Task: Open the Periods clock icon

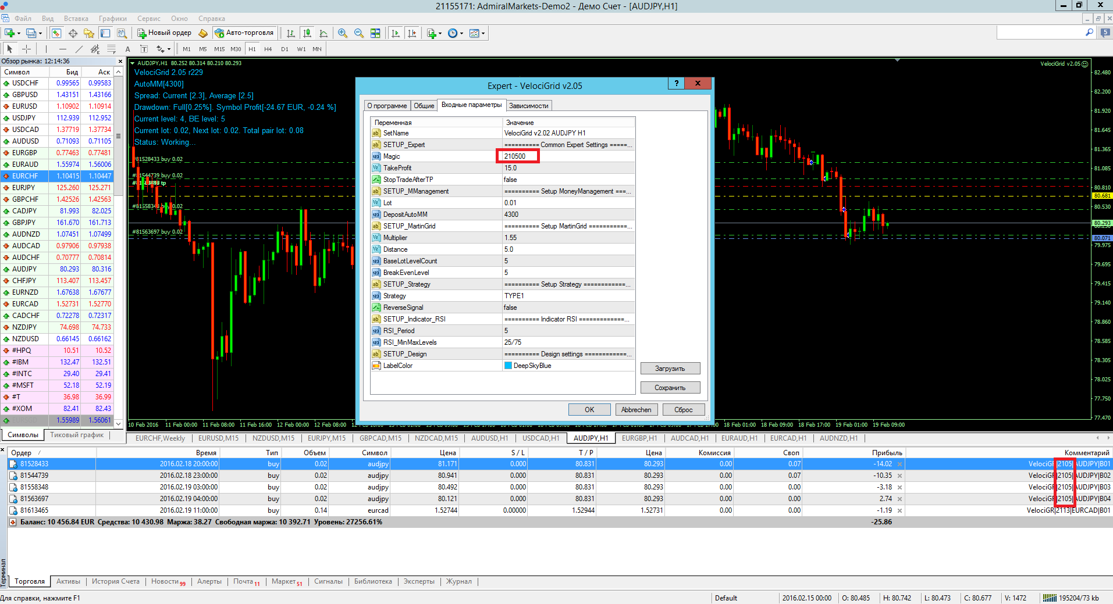Action: [x=453, y=33]
